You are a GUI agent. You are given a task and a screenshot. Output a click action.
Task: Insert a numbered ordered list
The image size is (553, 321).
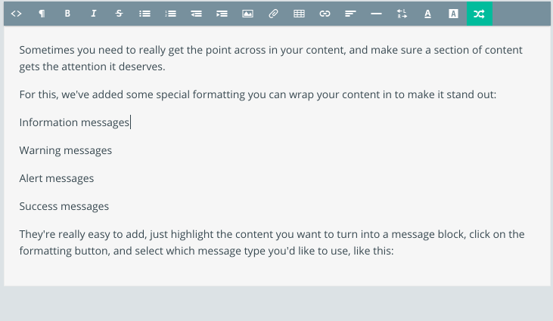click(x=171, y=14)
